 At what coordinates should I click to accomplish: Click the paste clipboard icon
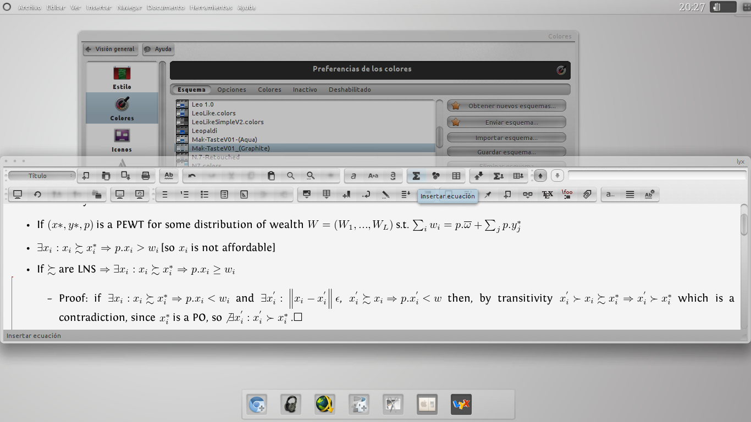pos(271,176)
